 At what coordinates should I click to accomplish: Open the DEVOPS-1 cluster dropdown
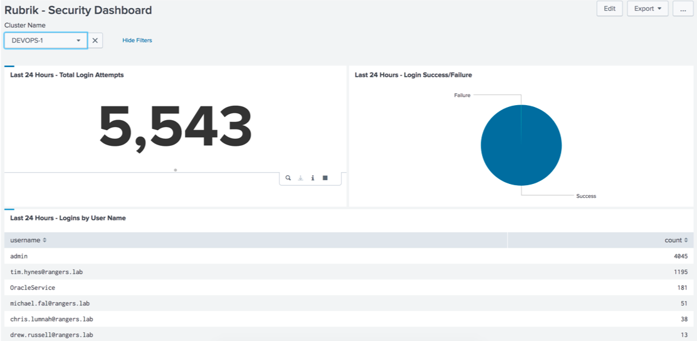(46, 41)
